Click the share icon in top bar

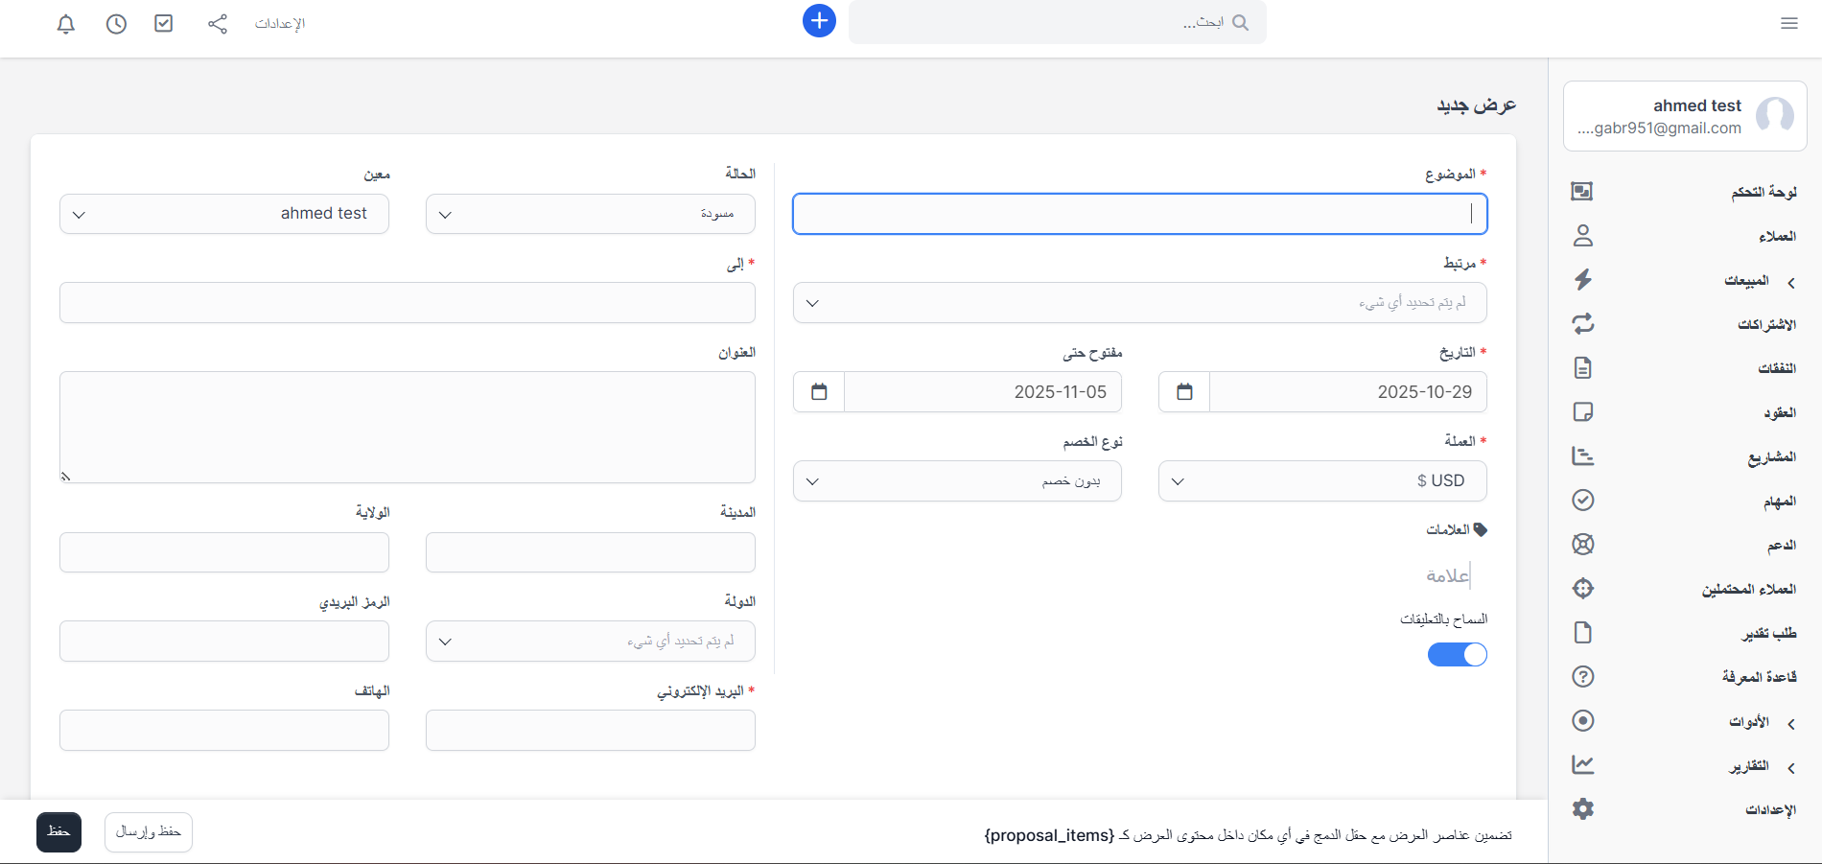(x=218, y=24)
